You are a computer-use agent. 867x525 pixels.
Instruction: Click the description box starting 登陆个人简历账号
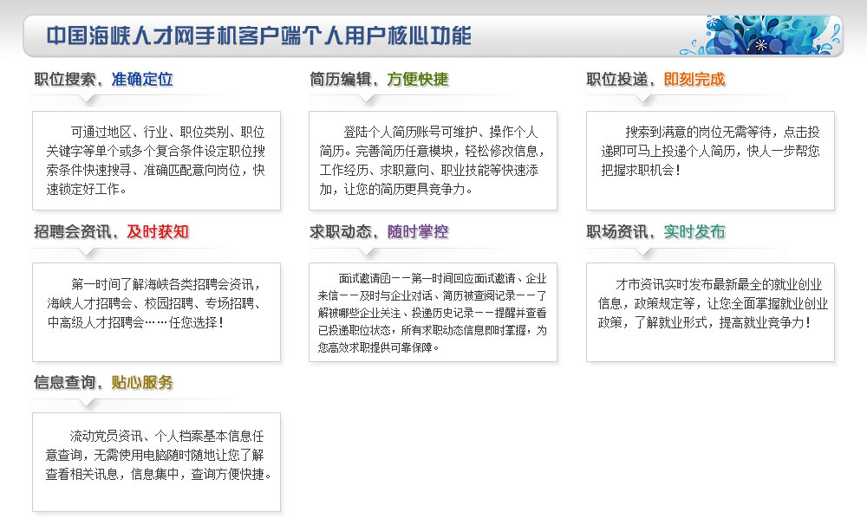[433, 161]
